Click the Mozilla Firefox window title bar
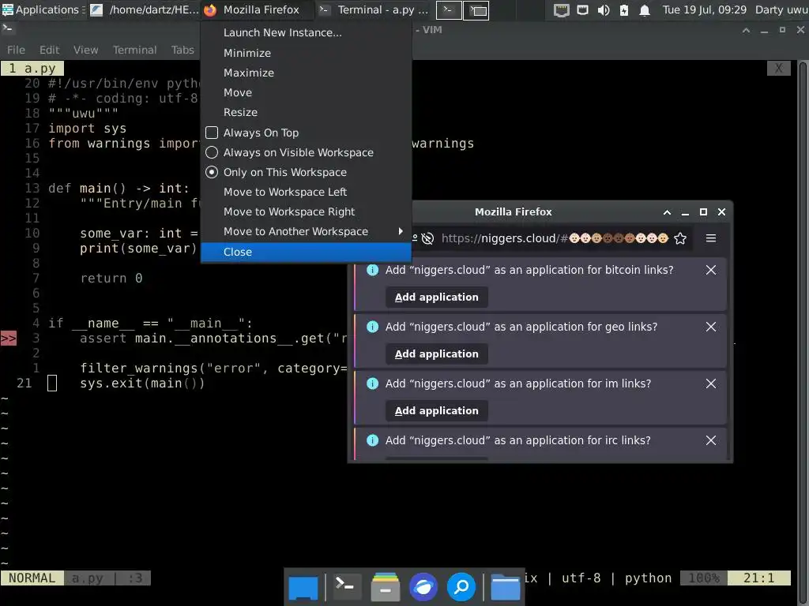The width and height of the screenshot is (809, 606). tap(513, 211)
